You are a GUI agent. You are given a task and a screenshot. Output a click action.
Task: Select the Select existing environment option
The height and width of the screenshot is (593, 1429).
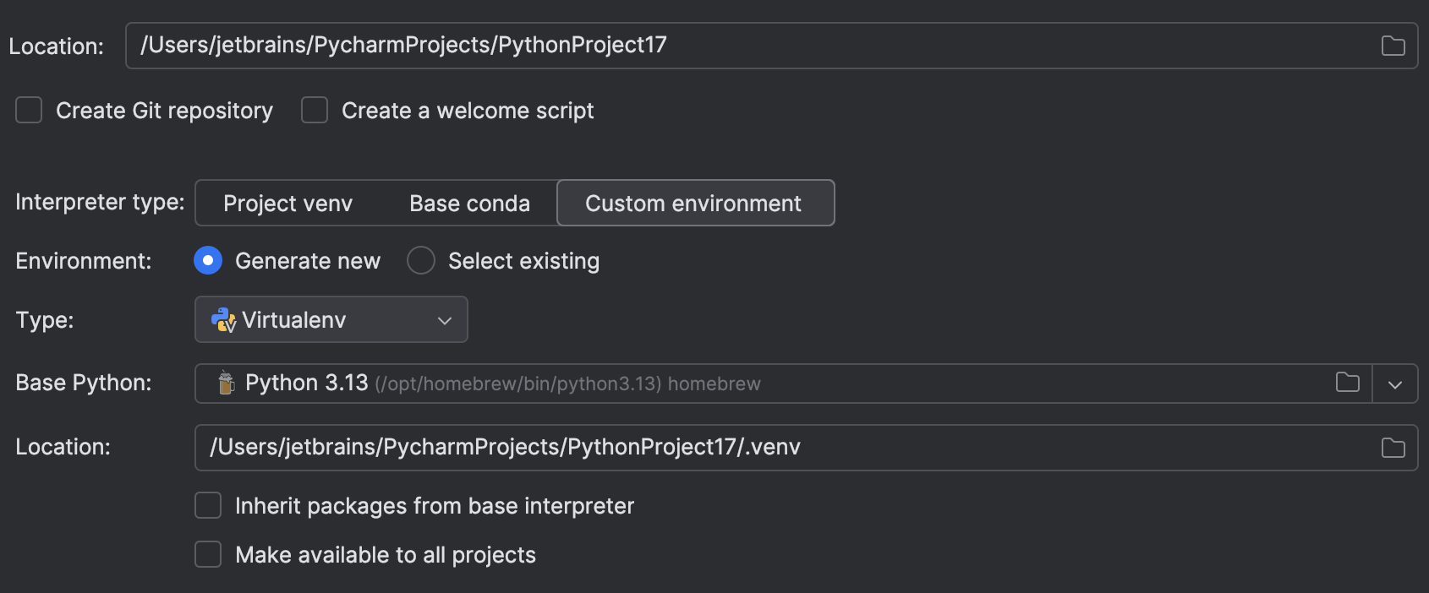coord(420,260)
